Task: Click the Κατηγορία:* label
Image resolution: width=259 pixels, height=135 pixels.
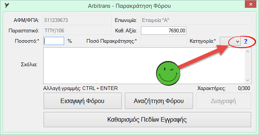Action: point(203,41)
